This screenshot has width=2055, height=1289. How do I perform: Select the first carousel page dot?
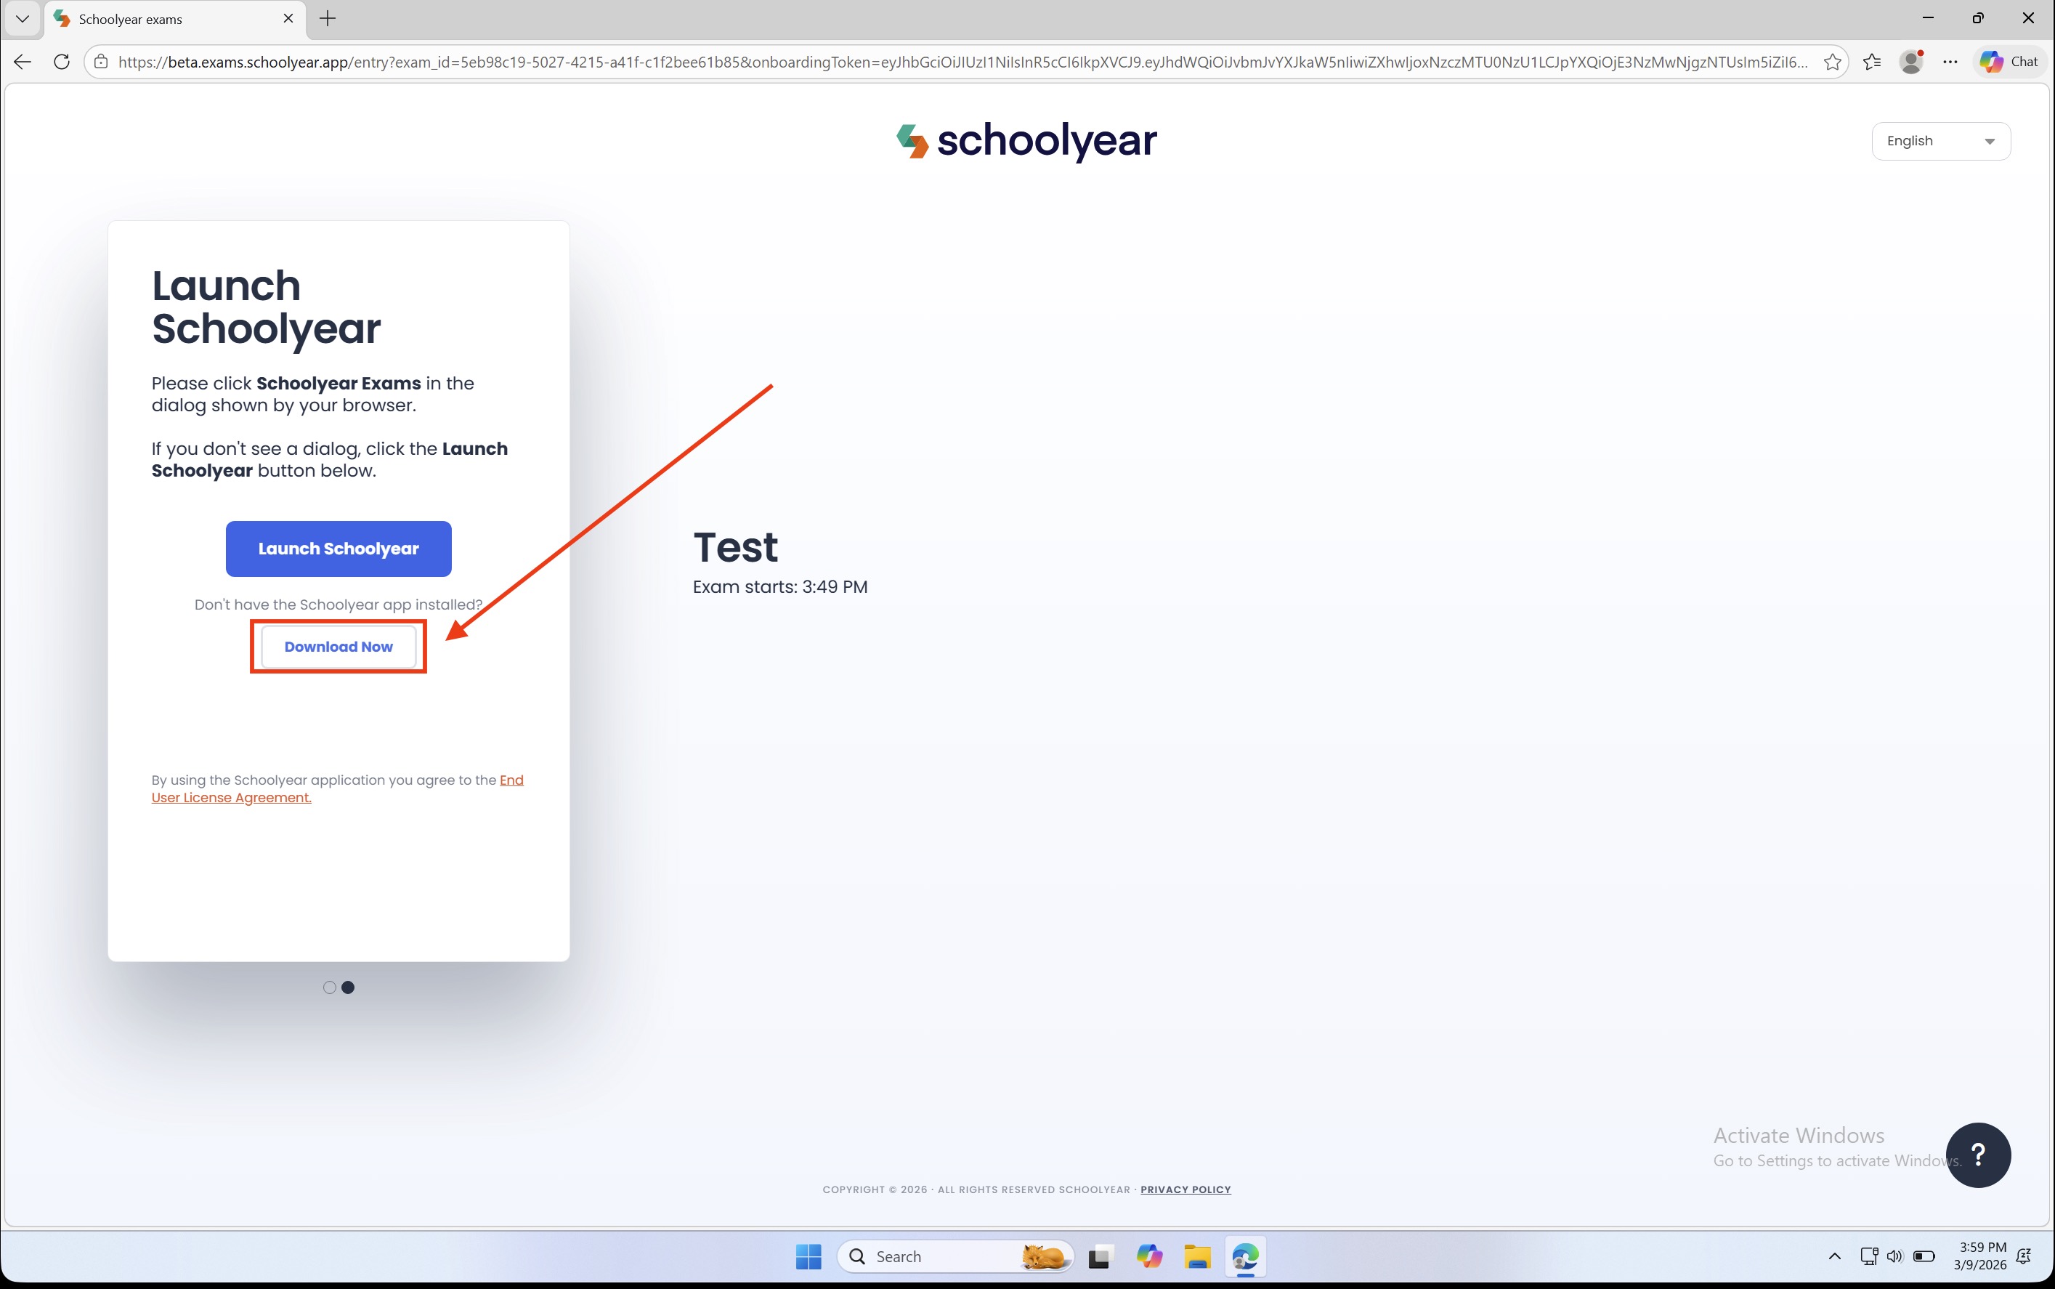(x=330, y=987)
